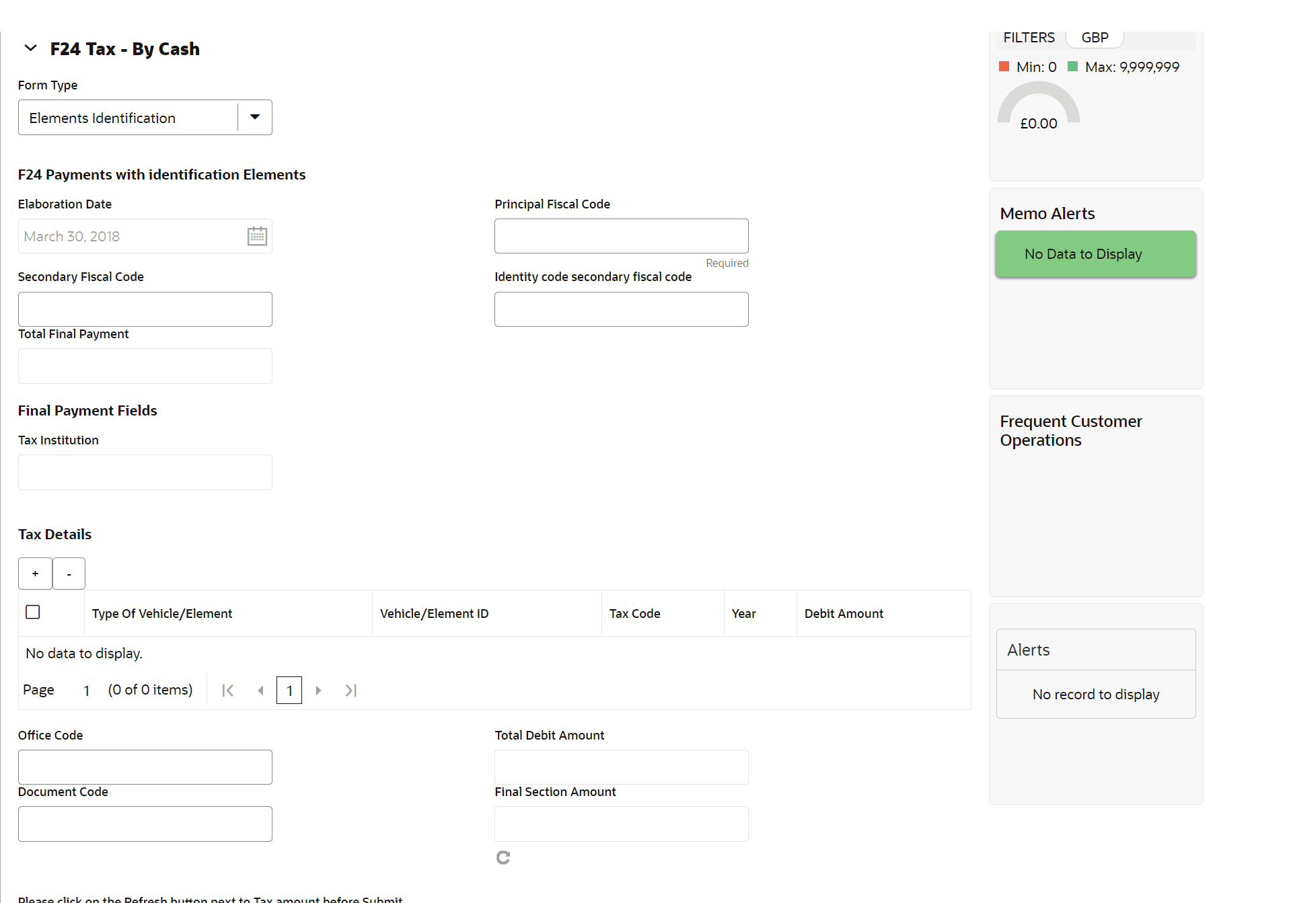Click the refresh icon below Final Section Amount
The image size is (1289, 903).
coord(503,857)
